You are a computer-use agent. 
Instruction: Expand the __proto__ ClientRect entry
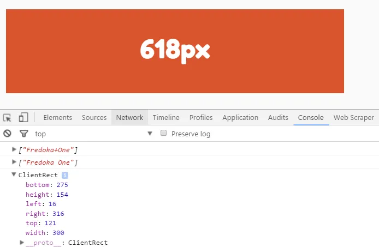[22, 242]
